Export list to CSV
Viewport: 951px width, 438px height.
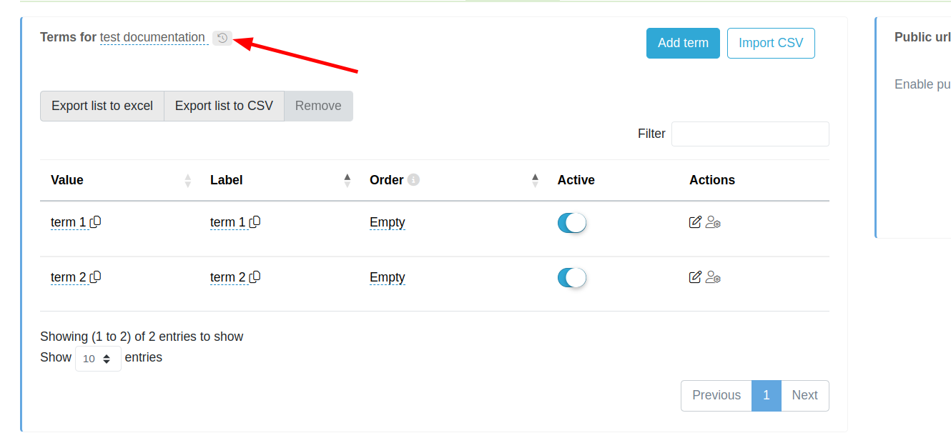224,106
